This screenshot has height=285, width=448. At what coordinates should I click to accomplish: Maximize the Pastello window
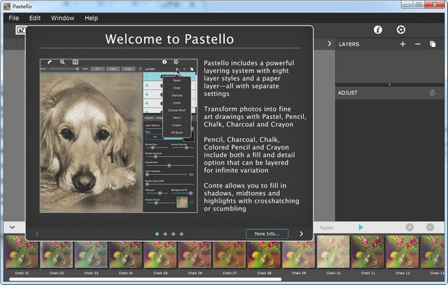pos(419,5)
